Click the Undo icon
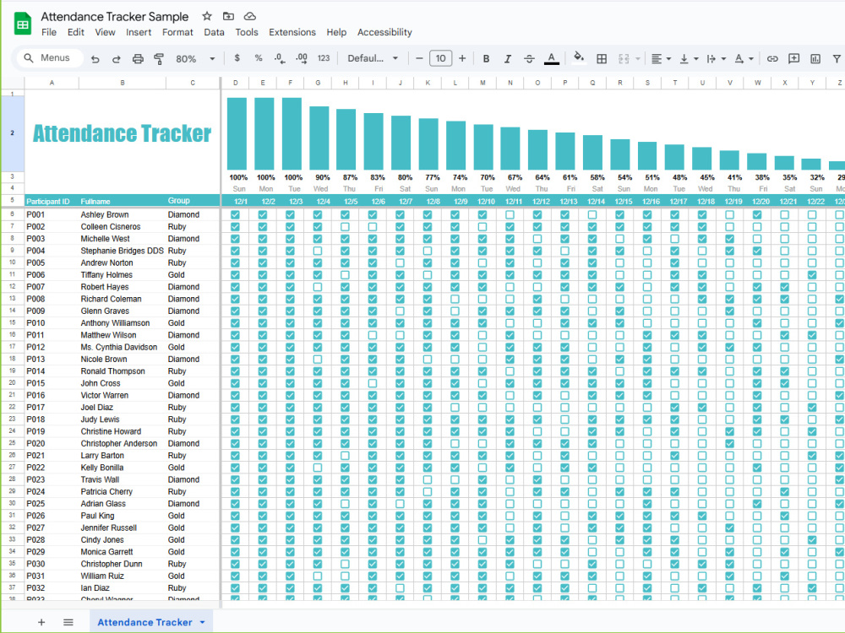845x633 pixels. 95,59
